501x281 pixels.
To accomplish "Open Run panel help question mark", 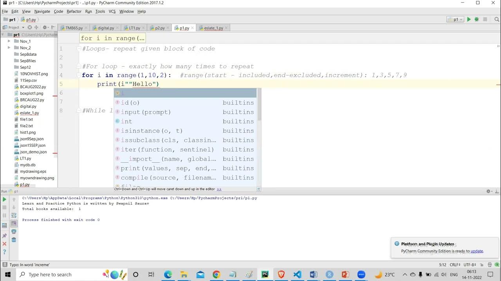I will pos(5,252).
